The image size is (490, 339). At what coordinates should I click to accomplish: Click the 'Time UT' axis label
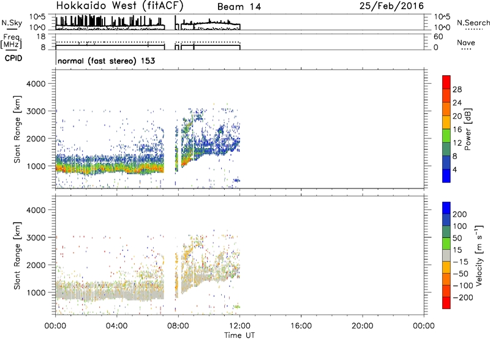point(239,335)
